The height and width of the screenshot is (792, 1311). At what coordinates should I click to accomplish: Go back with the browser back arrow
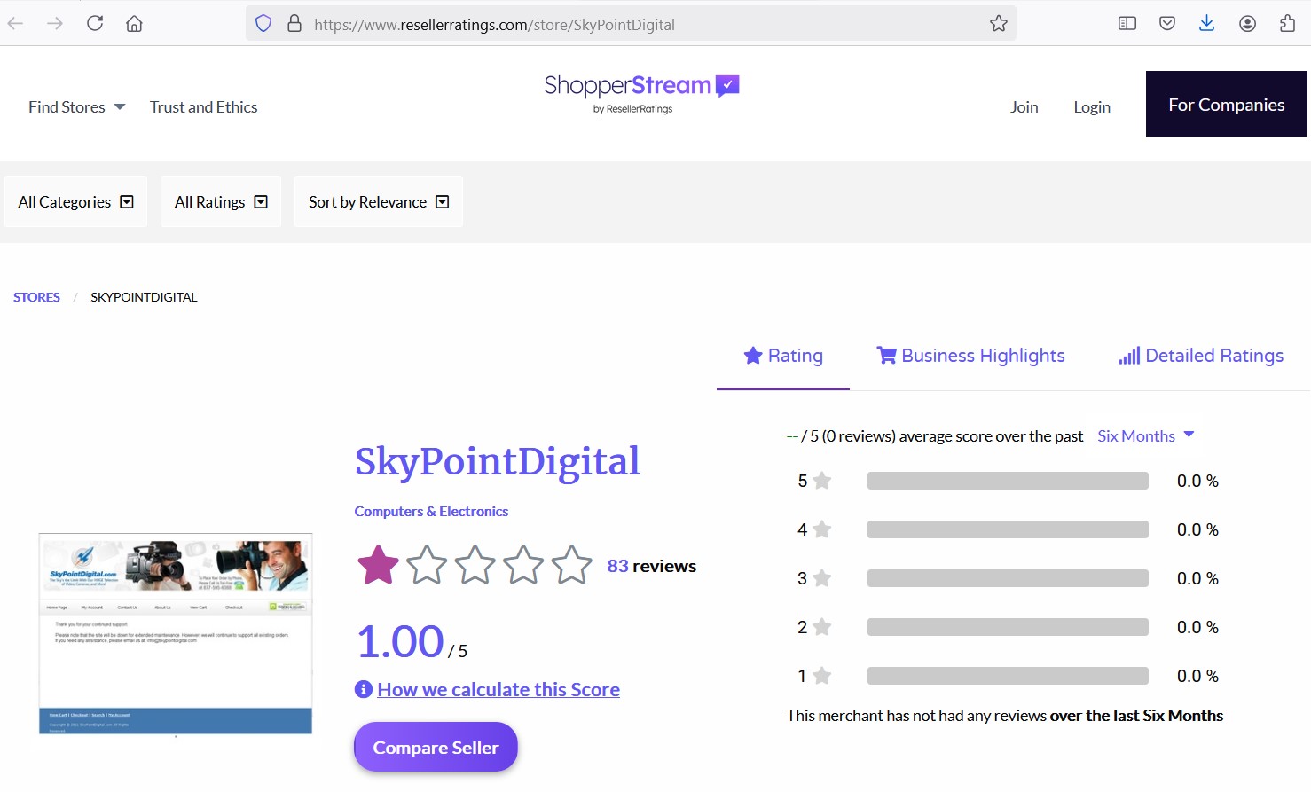pos(15,24)
